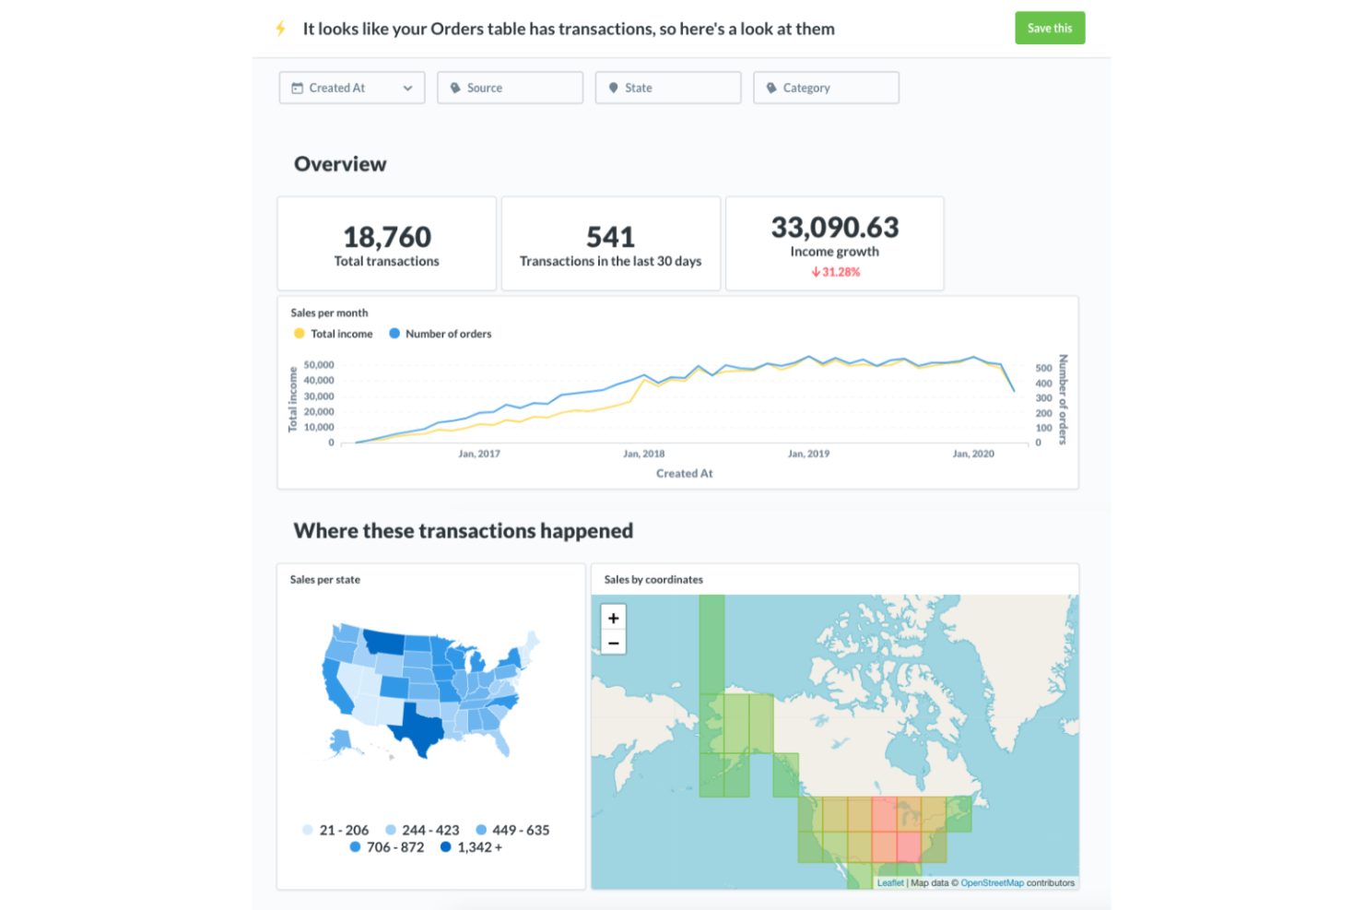Click the 21 - 206 legend color swatch

point(308,830)
